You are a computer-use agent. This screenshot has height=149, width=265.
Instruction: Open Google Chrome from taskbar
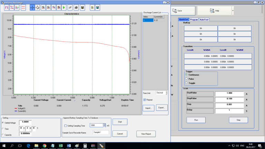pyautogui.click(x=45, y=146)
